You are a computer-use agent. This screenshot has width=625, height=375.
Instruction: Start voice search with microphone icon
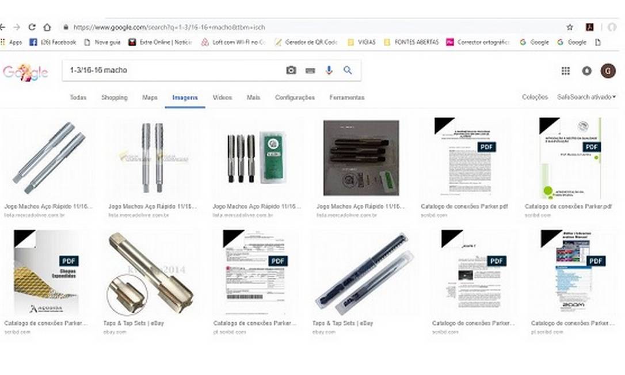coord(329,71)
